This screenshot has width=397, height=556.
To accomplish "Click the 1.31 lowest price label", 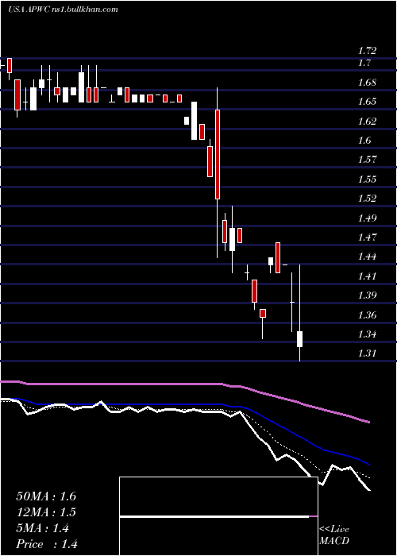I will tap(367, 353).
